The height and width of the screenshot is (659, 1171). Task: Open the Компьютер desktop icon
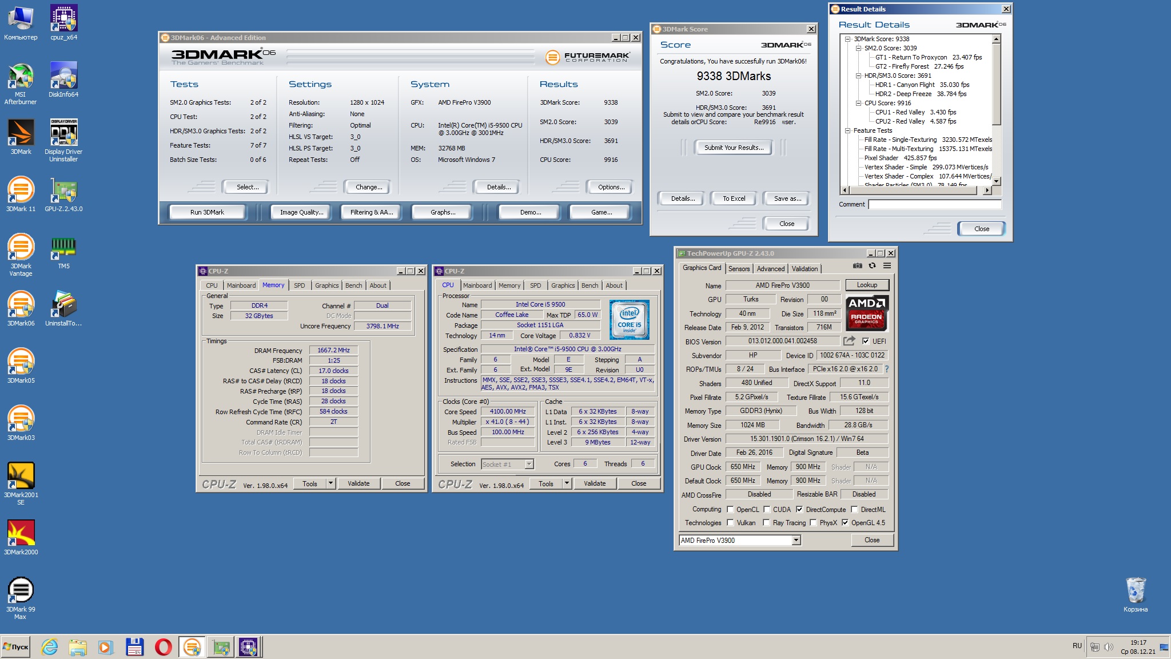point(21,23)
